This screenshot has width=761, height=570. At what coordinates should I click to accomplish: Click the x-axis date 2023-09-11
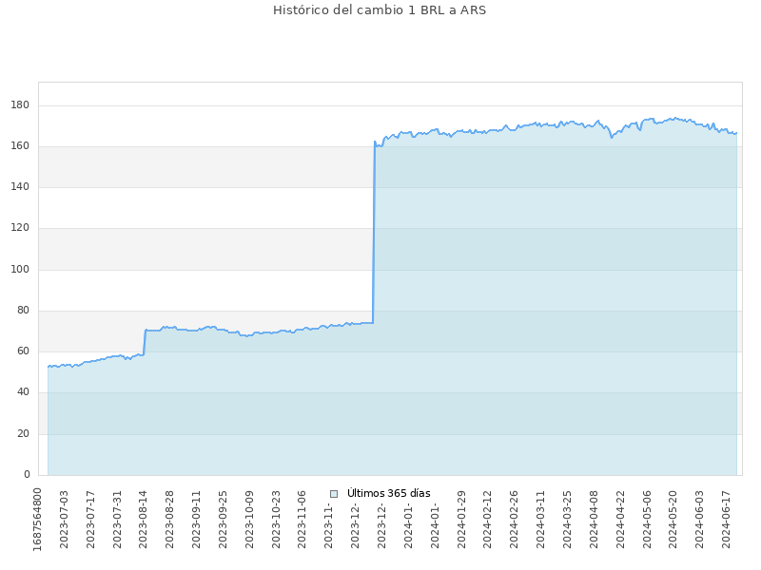coord(196,520)
